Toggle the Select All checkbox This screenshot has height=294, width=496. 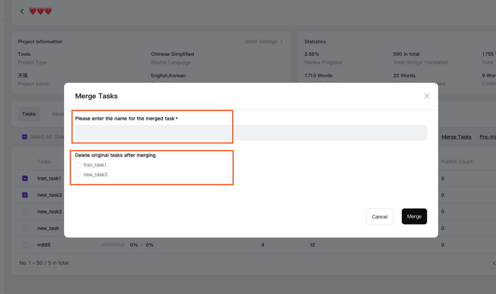(25, 137)
